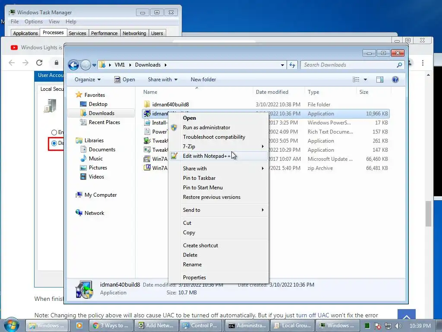Choose Pin to Taskbar

(x=218, y=178)
